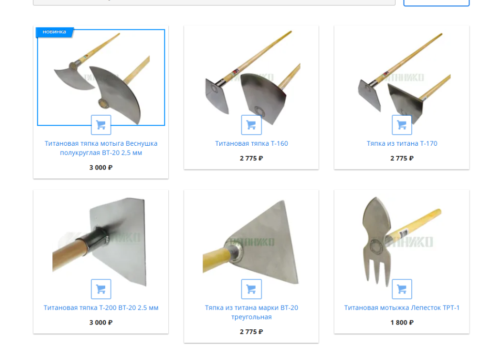The height and width of the screenshot is (353, 485).
Task: Open link Титановая тяпка Т-160
Action: tap(251, 143)
